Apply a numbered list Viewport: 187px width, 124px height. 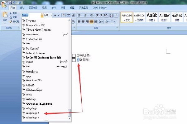pyautogui.click(x=85, y=15)
